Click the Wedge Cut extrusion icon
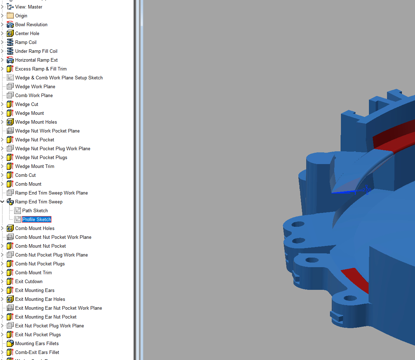 point(10,104)
